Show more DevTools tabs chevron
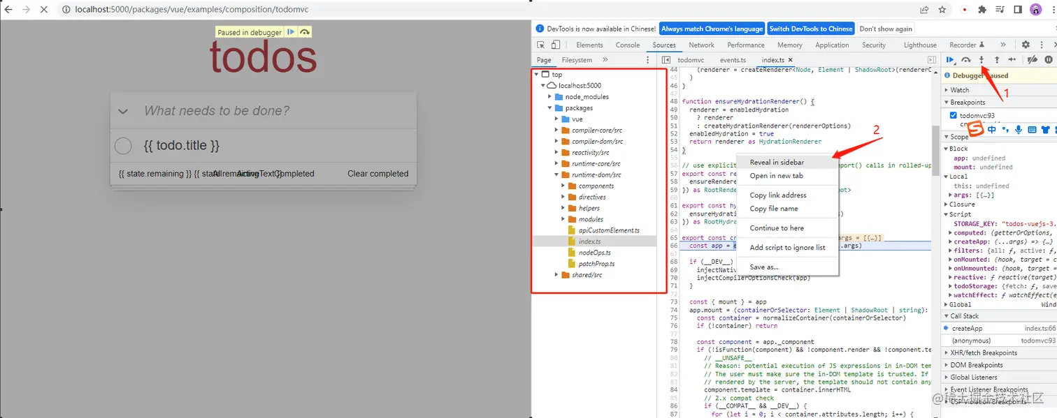Screen dimensions: 1057x418 (1003, 45)
